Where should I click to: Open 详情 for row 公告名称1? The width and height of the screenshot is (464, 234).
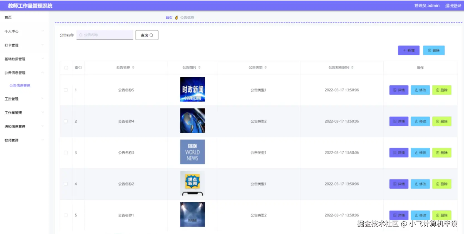tap(399, 215)
